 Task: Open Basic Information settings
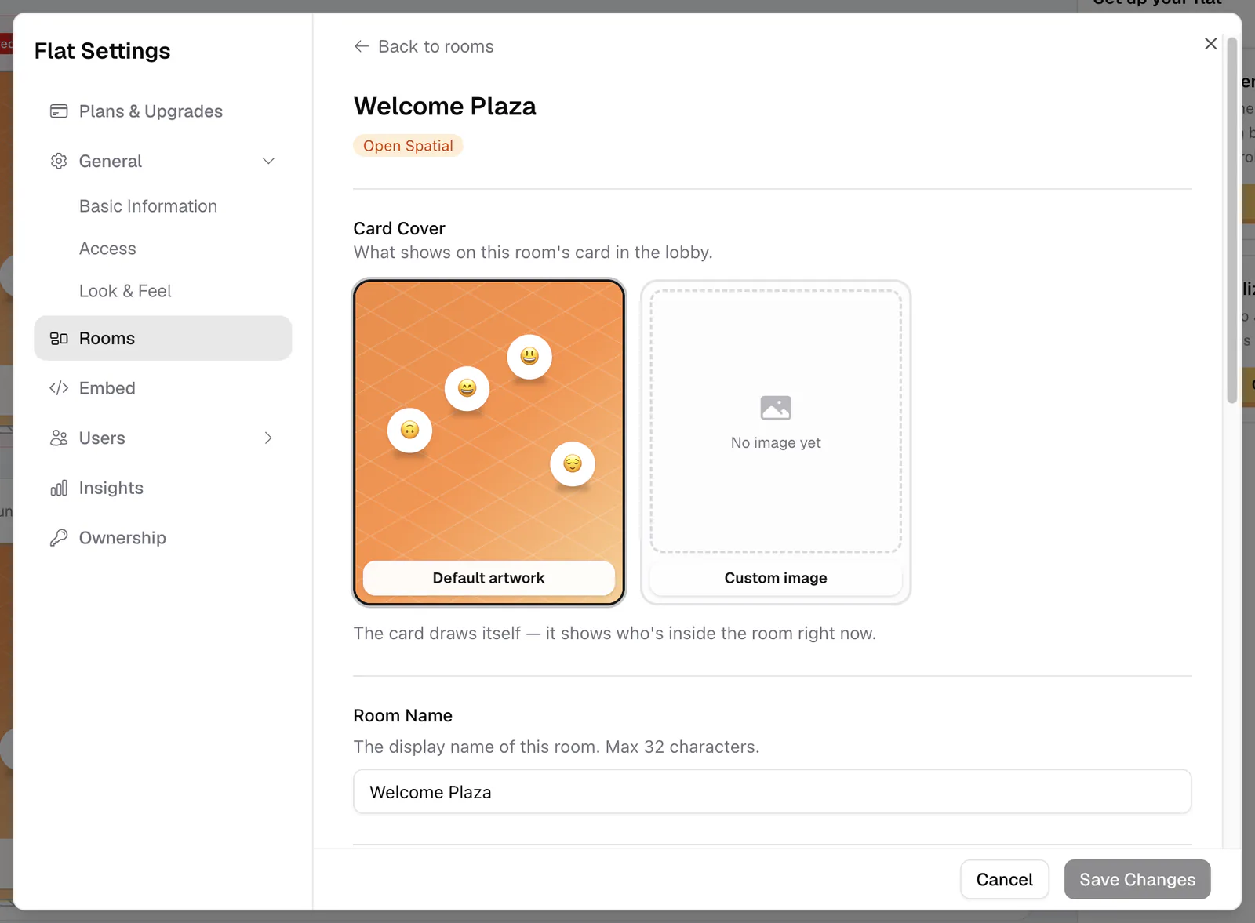pos(148,206)
